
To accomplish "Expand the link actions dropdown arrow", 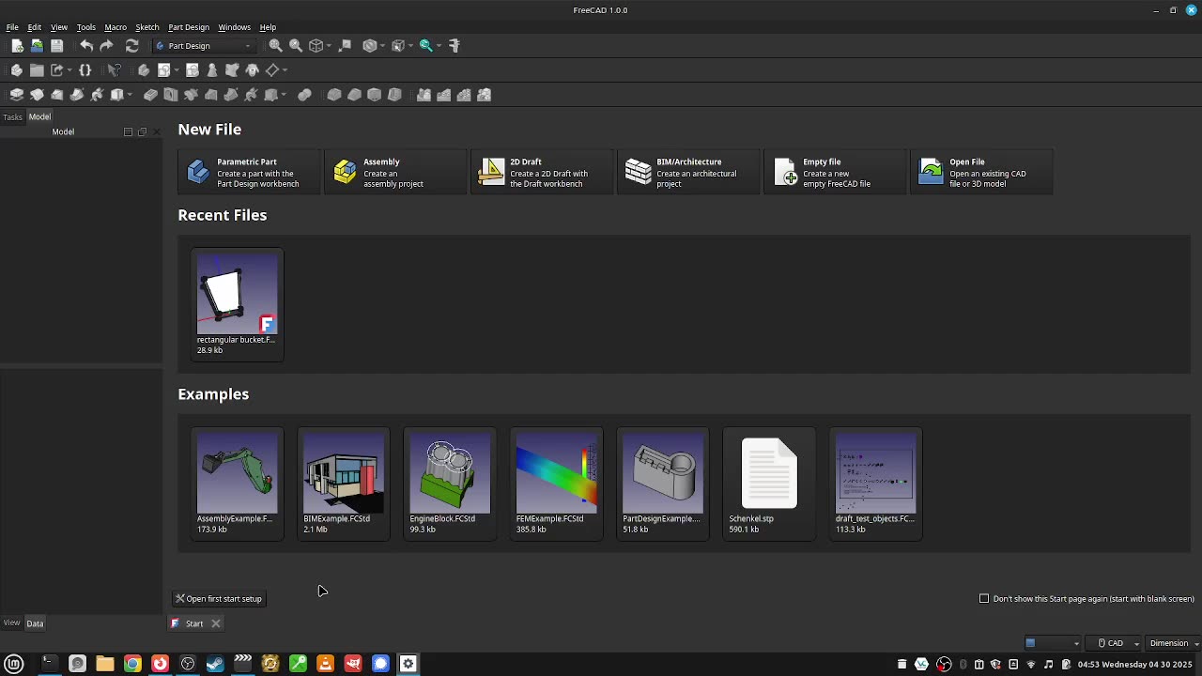I will click(69, 70).
